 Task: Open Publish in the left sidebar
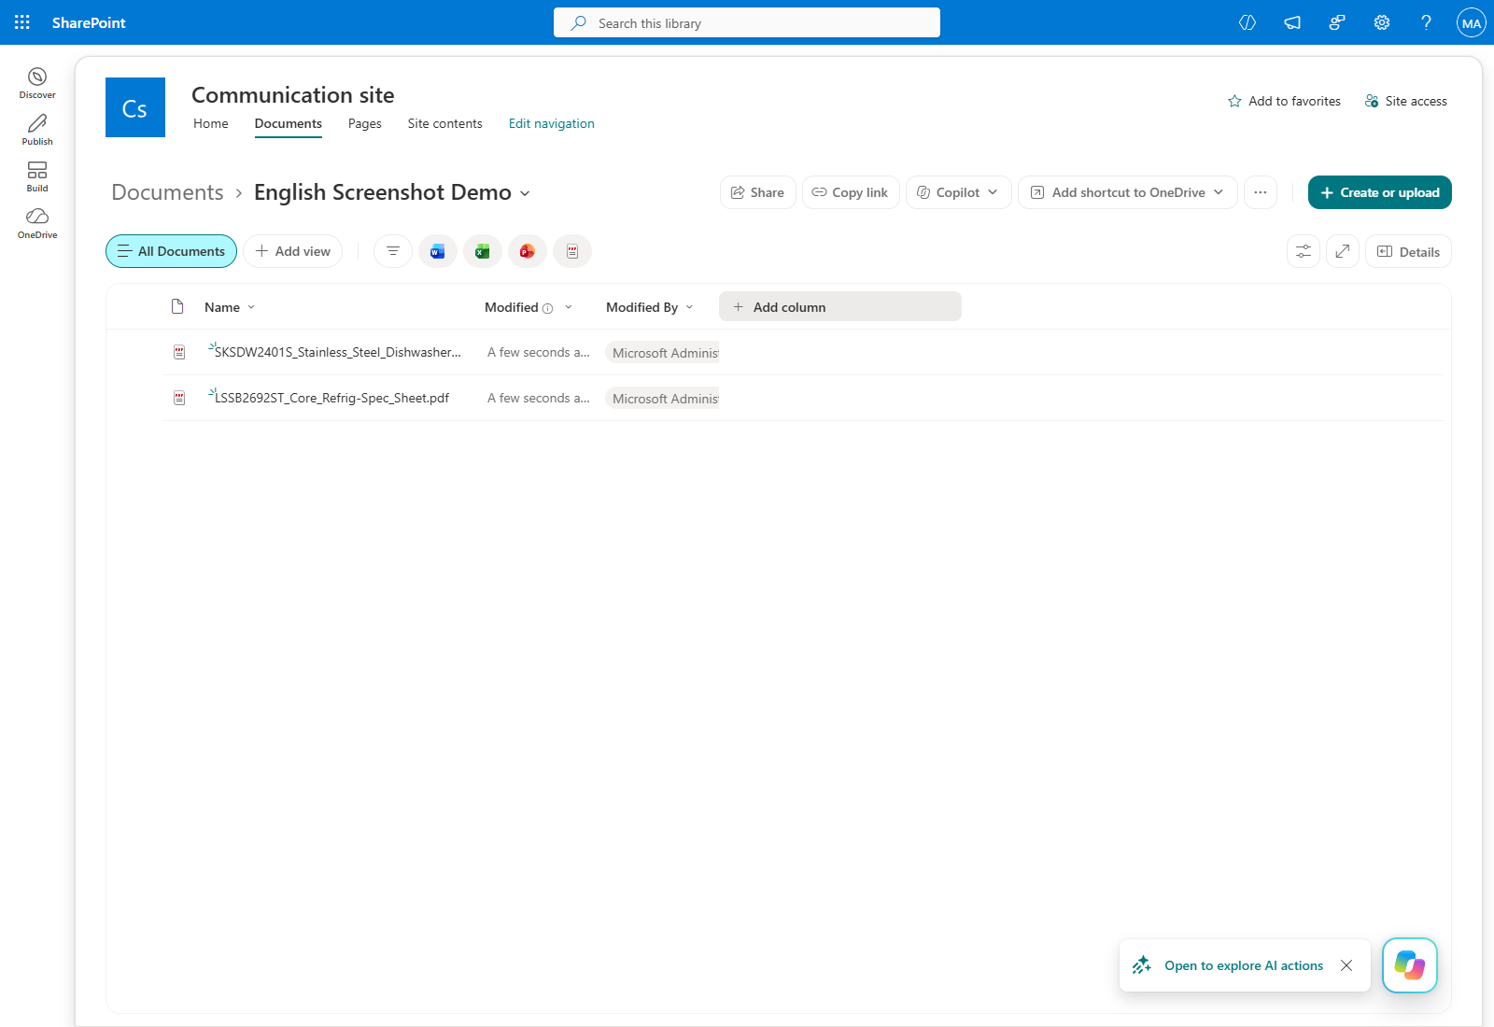pyautogui.click(x=37, y=130)
